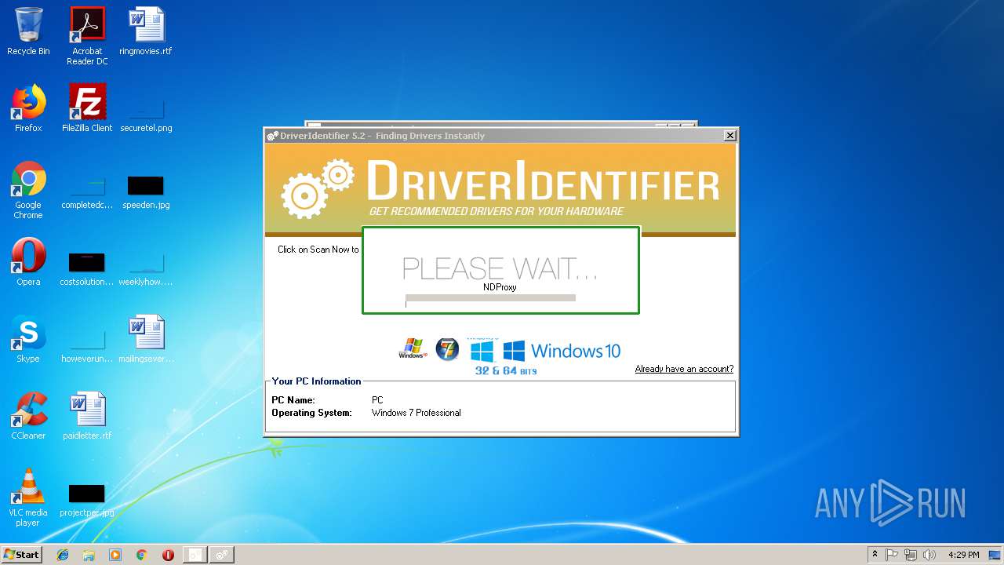Screen dimensions: 1004x565
Task: Launch VLC media player shortcut
Action: [x=28, y=498]
